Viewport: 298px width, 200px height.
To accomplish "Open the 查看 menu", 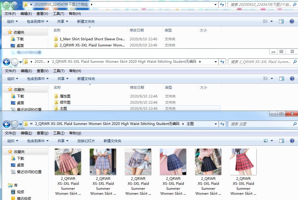I will point(42,133).
